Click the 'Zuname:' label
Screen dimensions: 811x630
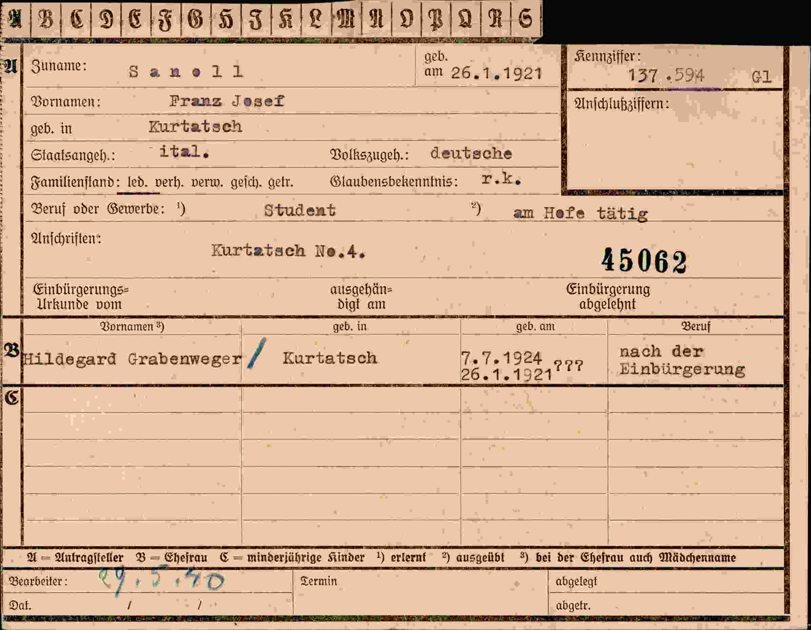(x=59, y=66)
